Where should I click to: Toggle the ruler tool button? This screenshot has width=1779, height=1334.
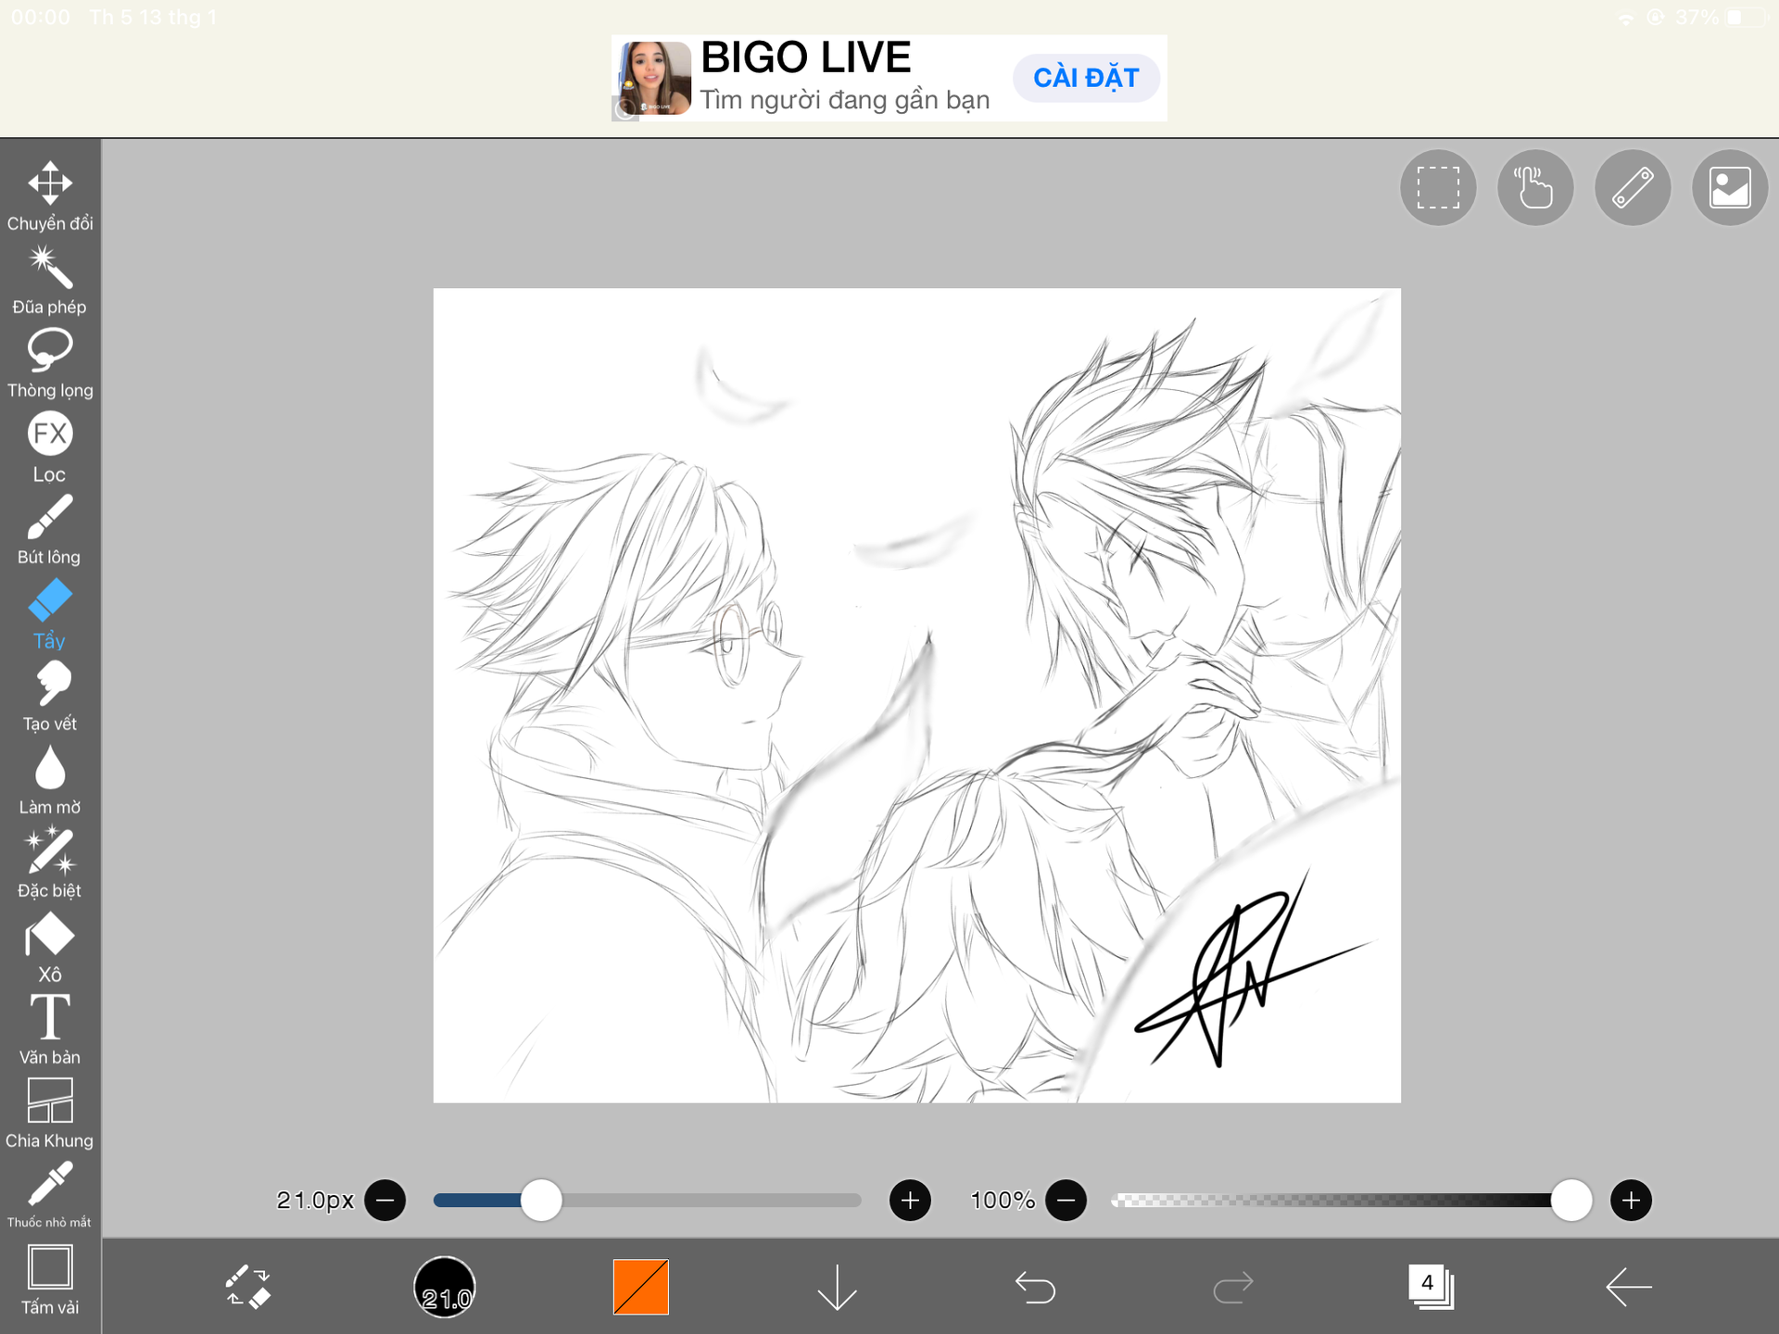(1633, 188)
